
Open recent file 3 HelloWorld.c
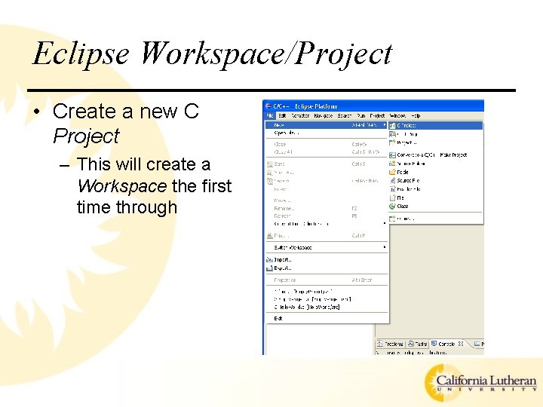327,307
